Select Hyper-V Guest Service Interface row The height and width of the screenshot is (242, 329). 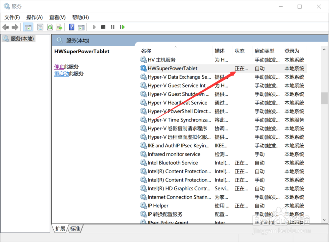[223, 85]
